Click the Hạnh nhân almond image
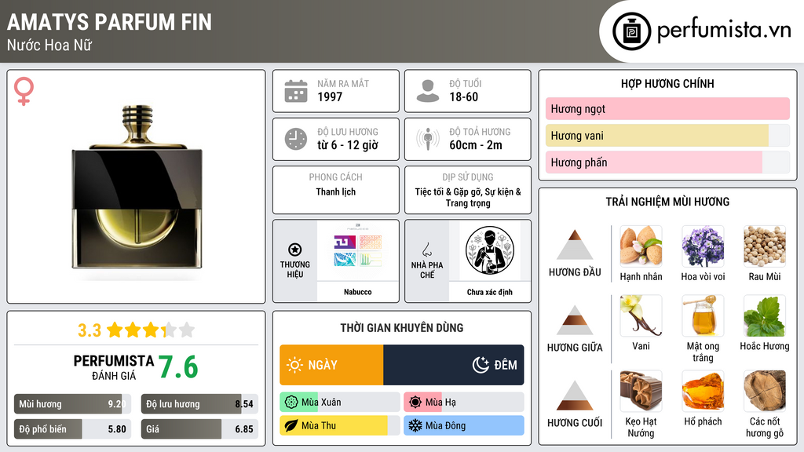804x452 pixels. pos(641,246)
